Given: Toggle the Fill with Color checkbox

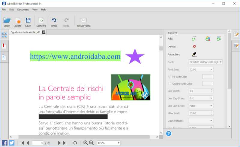Looking at the screenshot, I should [x=169, y=77].
